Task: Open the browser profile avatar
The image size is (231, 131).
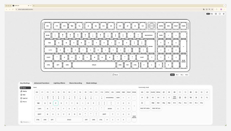Action: coord(221,9)
